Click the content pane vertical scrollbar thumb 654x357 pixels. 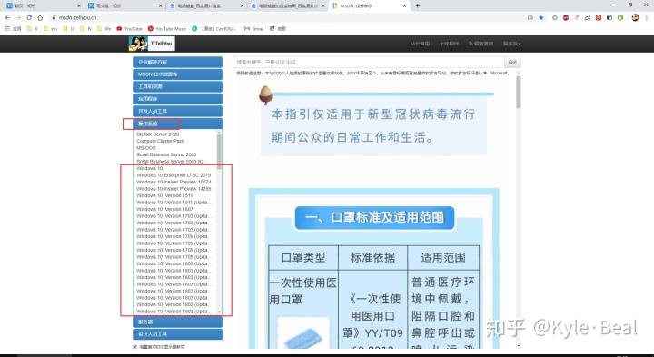519,92
